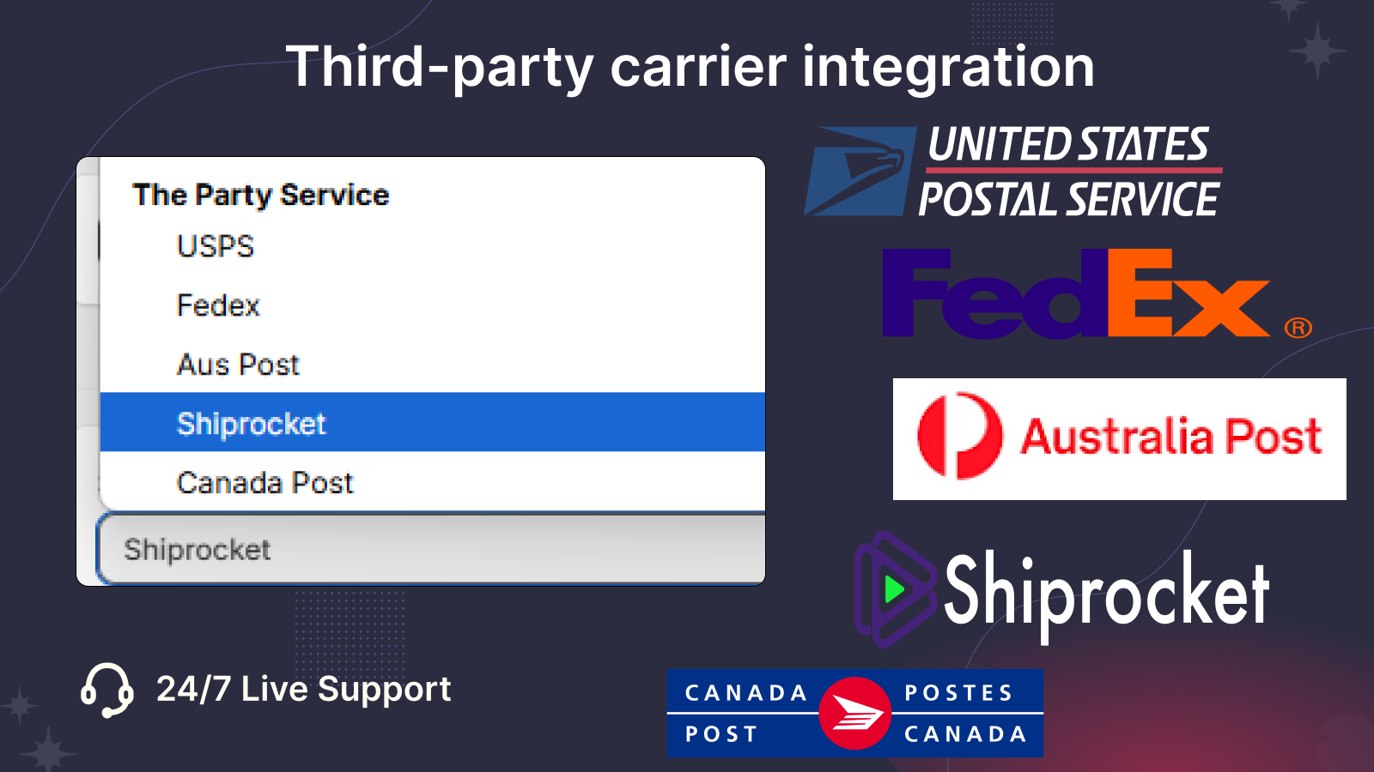
Task: Click the headset live support icon
Action: (106, 690)
